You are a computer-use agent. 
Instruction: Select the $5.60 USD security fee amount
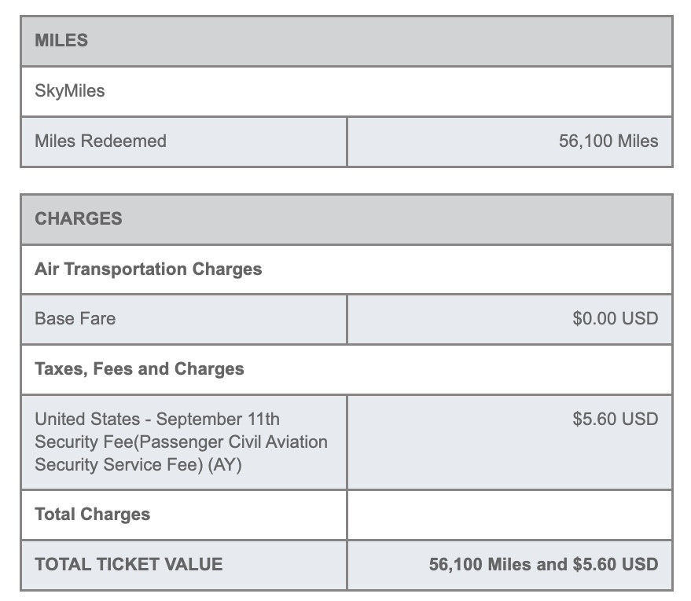(x=616, y=420)
